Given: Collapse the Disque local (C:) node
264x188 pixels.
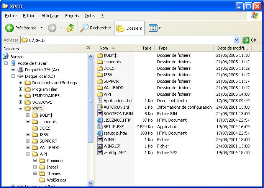Looking at the screenshot, I should click(13, 76).
